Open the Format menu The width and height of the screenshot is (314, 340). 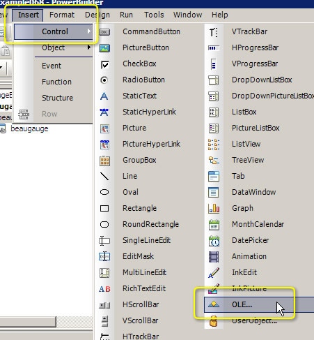tap(62, 15)
